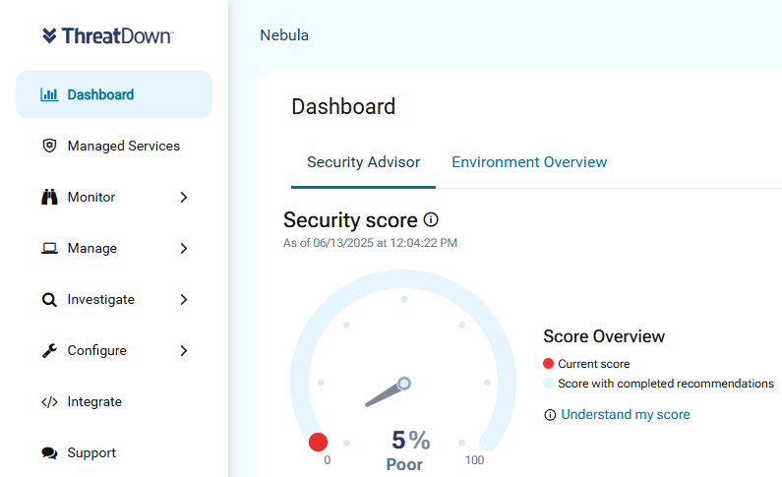Click the red Current score legend dot
This screenshot has width=782, height=477.
548,363
